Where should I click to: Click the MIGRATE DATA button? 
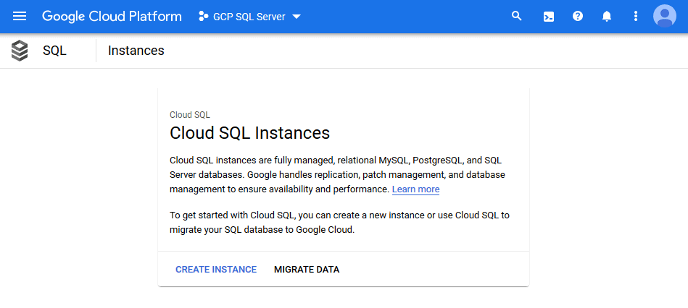click(307, 270)
